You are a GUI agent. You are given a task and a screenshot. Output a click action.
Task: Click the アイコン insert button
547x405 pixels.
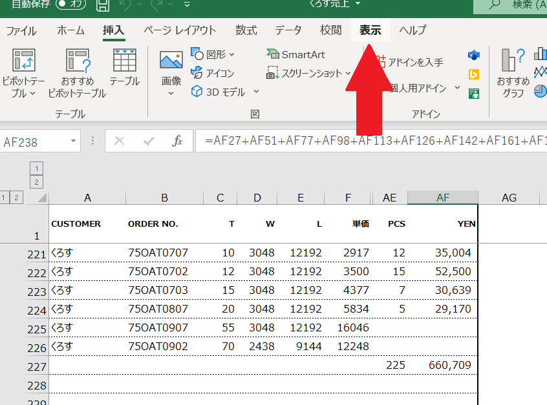213,73
